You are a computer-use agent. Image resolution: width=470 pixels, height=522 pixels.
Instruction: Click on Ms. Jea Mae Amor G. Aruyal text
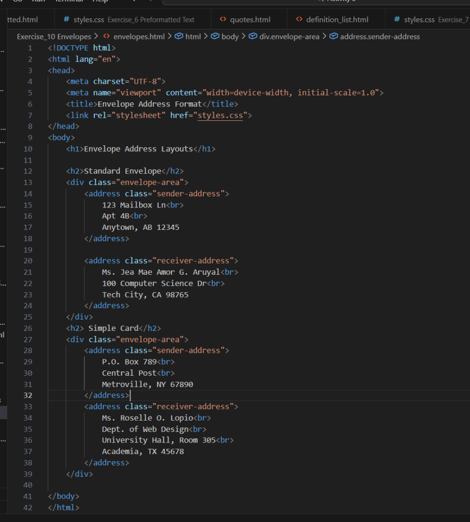click(163, 272)
